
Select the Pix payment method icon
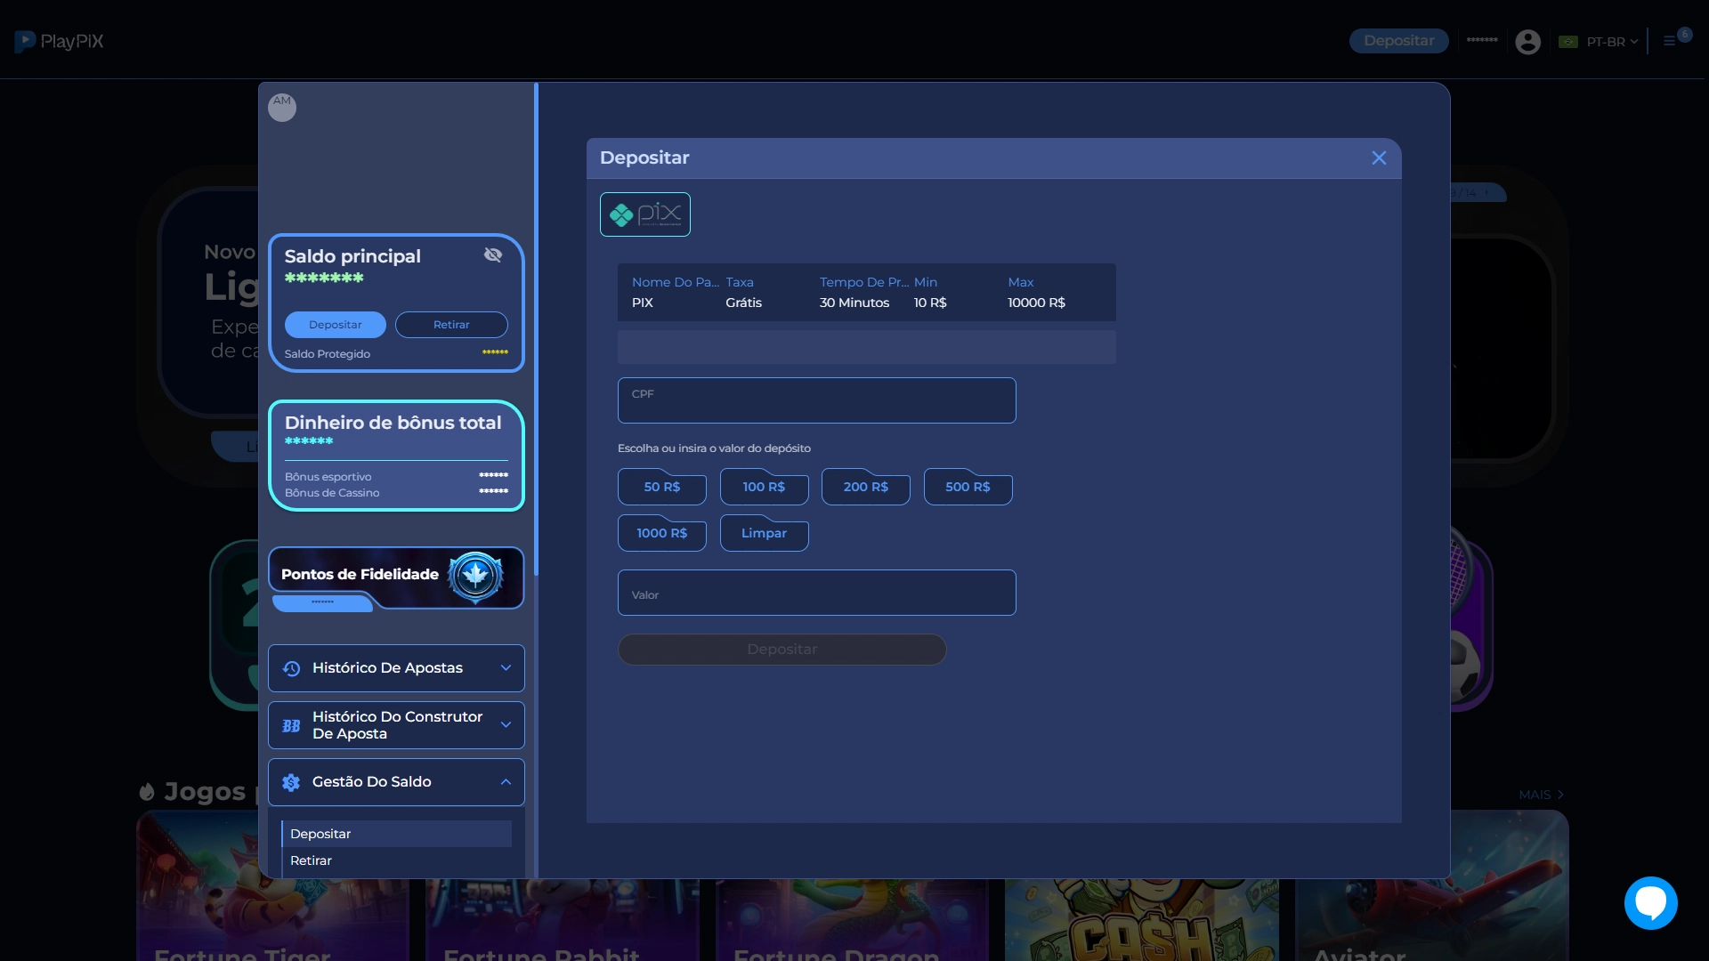(x=645, y=214)
